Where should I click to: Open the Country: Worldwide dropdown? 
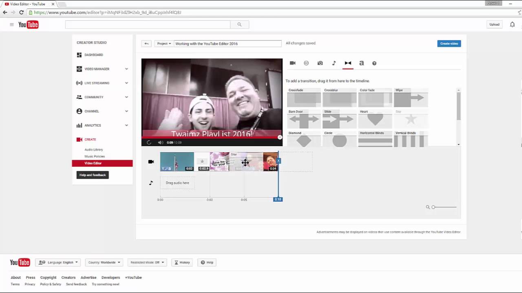point(104,262)
